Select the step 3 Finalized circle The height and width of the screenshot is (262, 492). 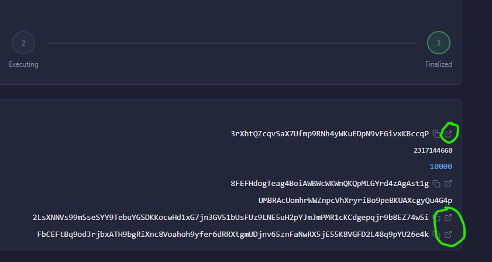tap(439, 43)
